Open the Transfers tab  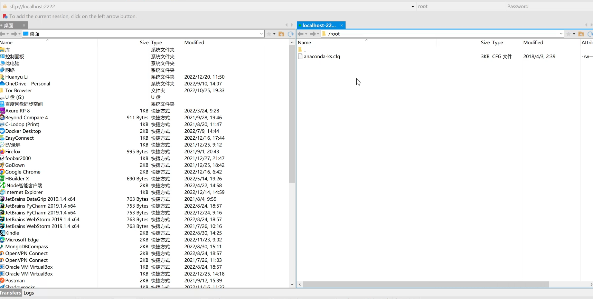(10, 293)
